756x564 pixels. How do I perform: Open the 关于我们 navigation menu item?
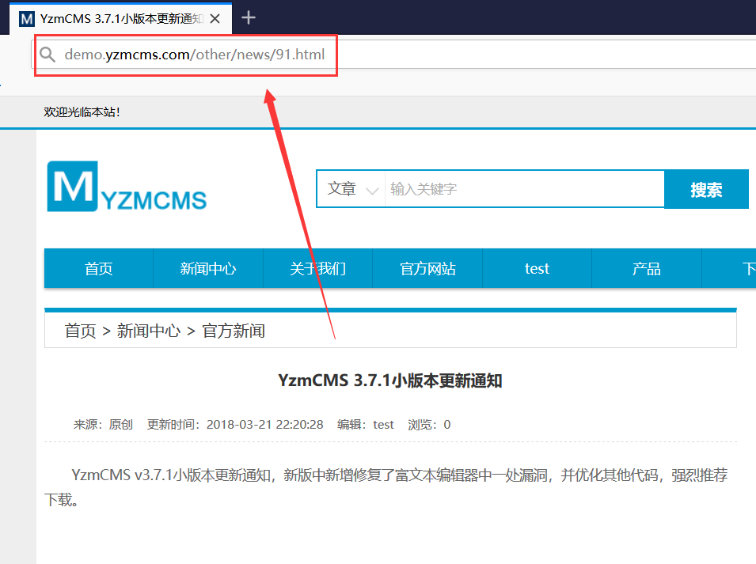(x=317, y=268)
